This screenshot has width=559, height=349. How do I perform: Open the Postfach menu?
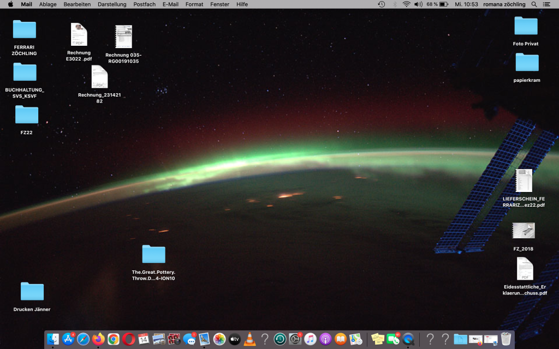[144, 4]
